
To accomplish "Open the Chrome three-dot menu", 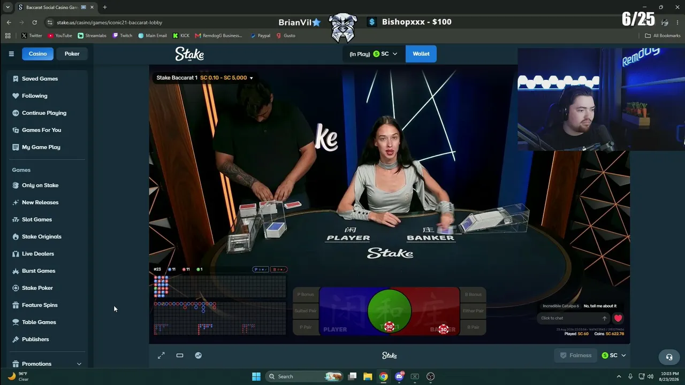I will click(x=678, y=22).
